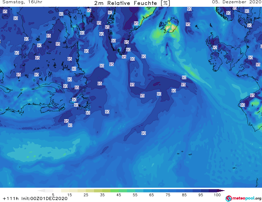Open the meteopool.org link text

tap(247, 198)
